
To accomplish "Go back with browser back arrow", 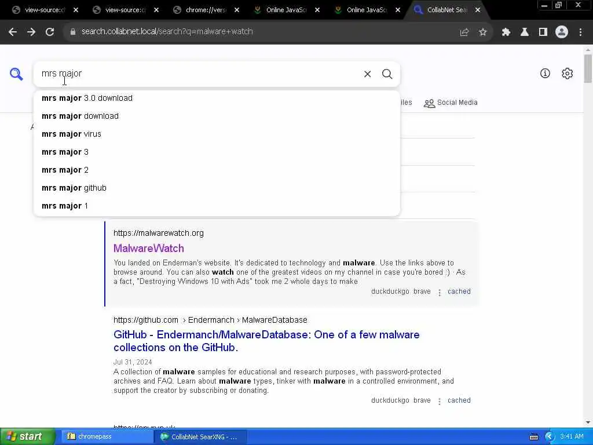I will click(x=13, y=32).
